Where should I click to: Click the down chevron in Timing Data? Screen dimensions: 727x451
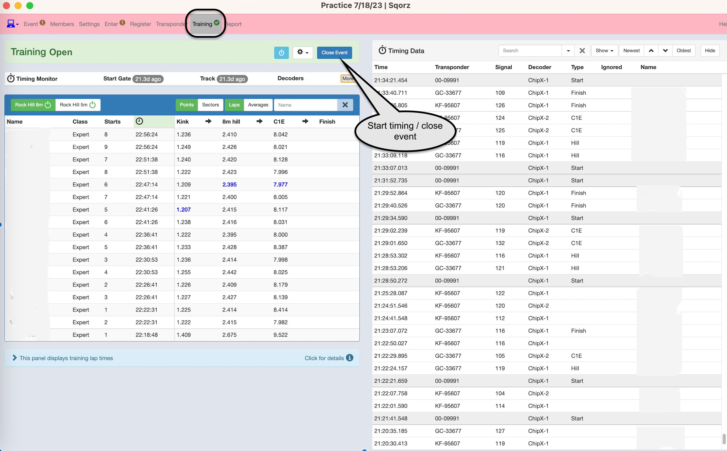[665, 51]
